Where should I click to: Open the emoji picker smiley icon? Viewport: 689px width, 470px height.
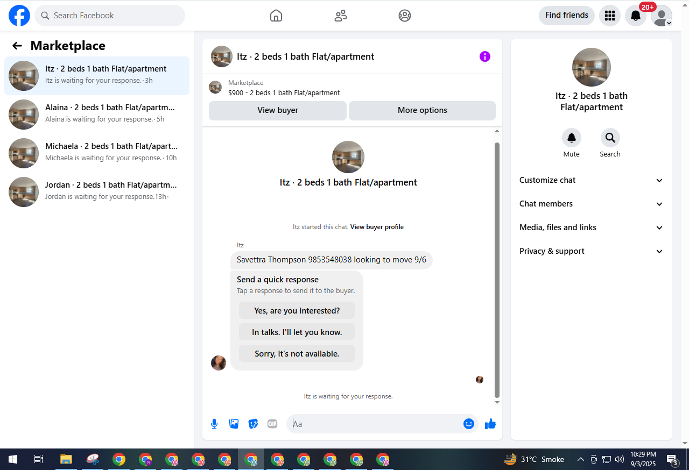click(x=469, y=424)
